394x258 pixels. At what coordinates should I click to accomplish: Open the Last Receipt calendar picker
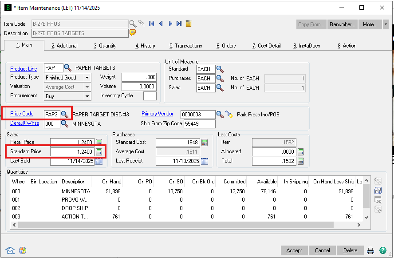pos(205,161)
